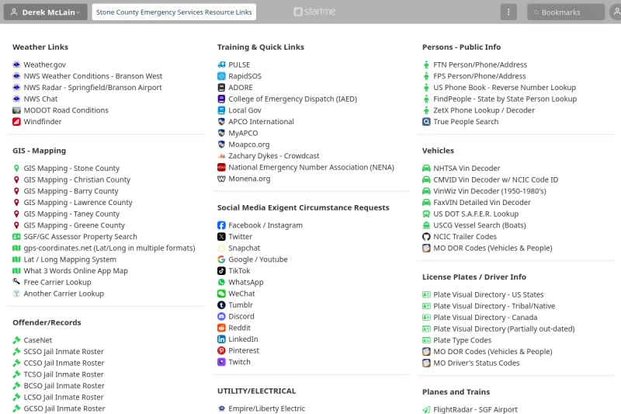Open NWS Radar - Springfield/Branson Airport link
The image size is (621, 414).
click(x=92, y=88)
